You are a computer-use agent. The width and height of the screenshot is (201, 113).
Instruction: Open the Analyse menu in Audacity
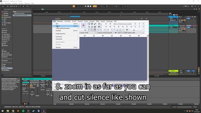(x=103, y=21)
